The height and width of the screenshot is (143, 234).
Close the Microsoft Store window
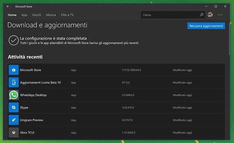click(x=225, y=6)
